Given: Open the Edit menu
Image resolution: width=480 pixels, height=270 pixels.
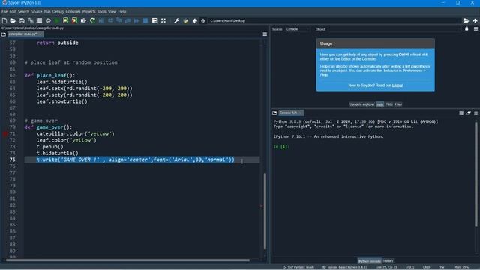Looking at the screenshot, I should point(13,12).
